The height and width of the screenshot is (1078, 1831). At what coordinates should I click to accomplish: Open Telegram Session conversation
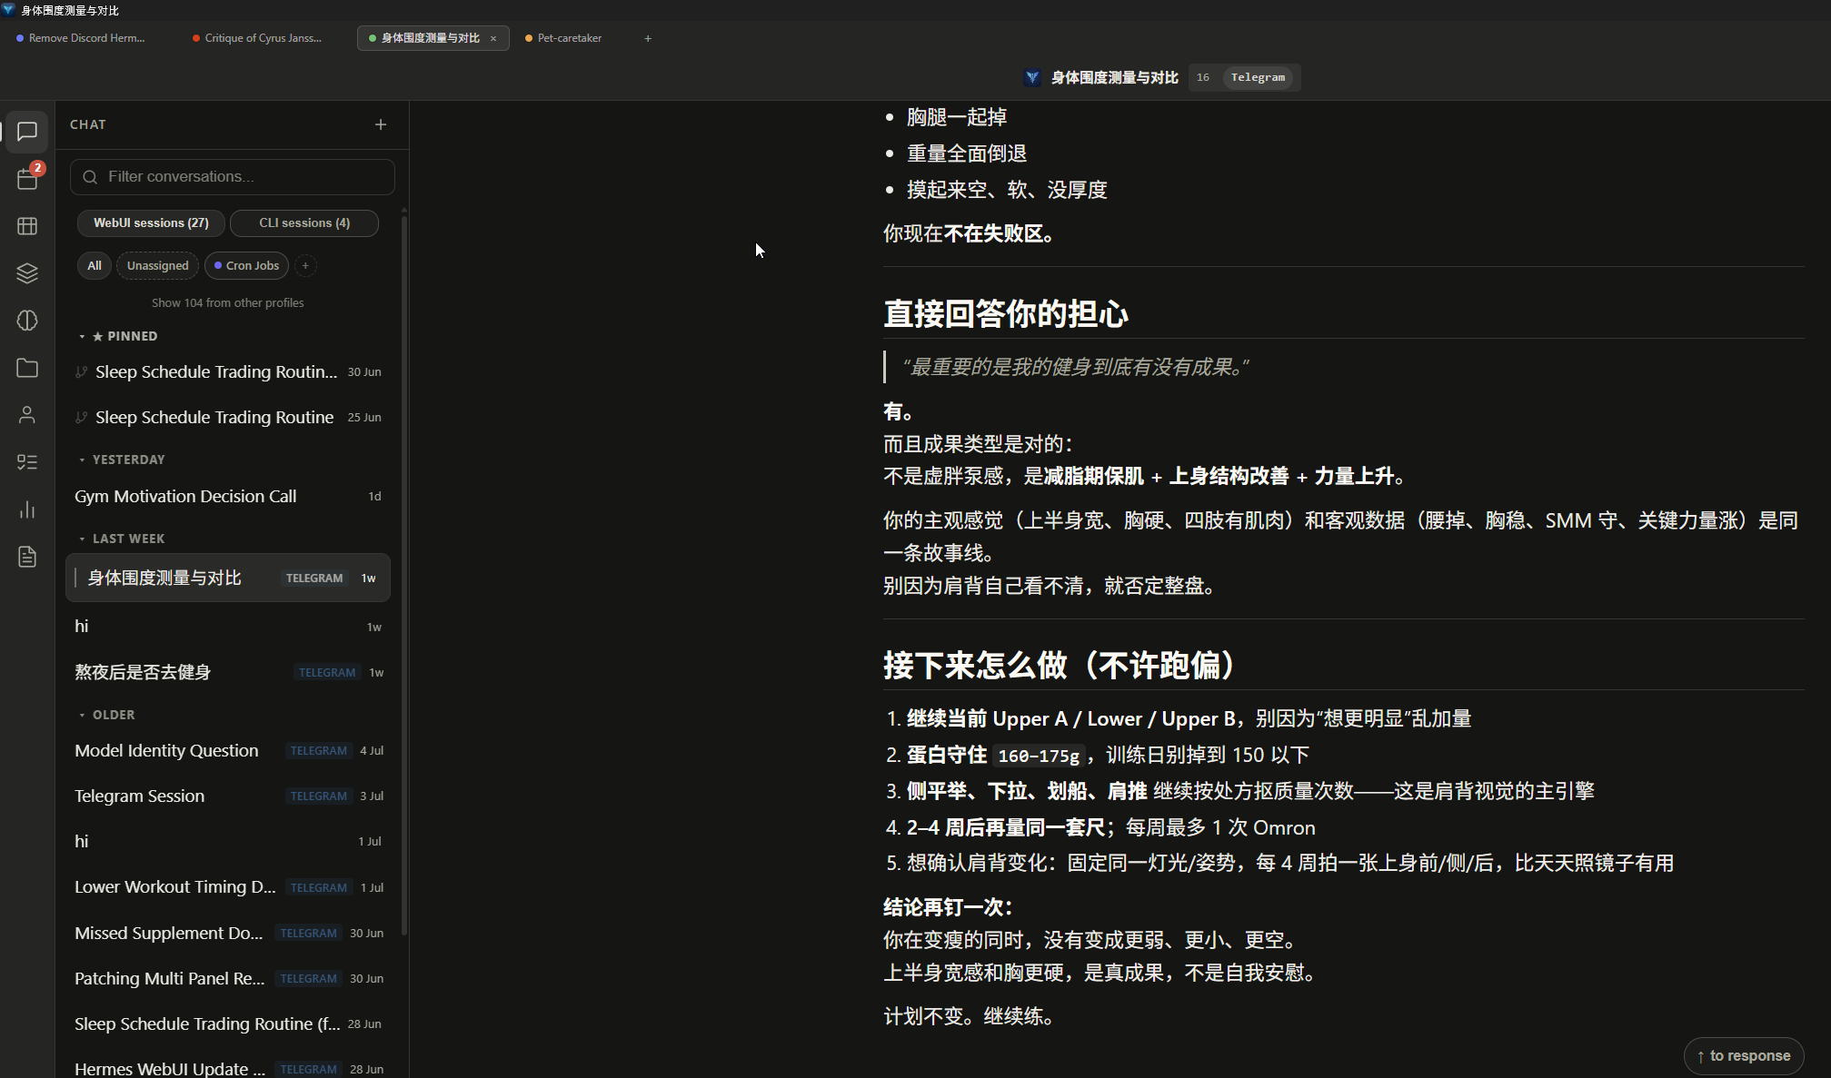point(228,796)
